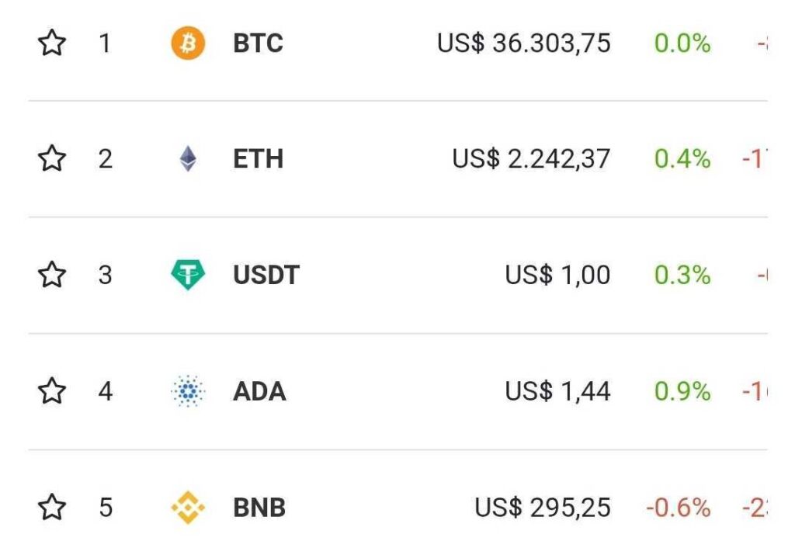Open the ADA ticker link
The image size is (795, 555).
point(259,391)
